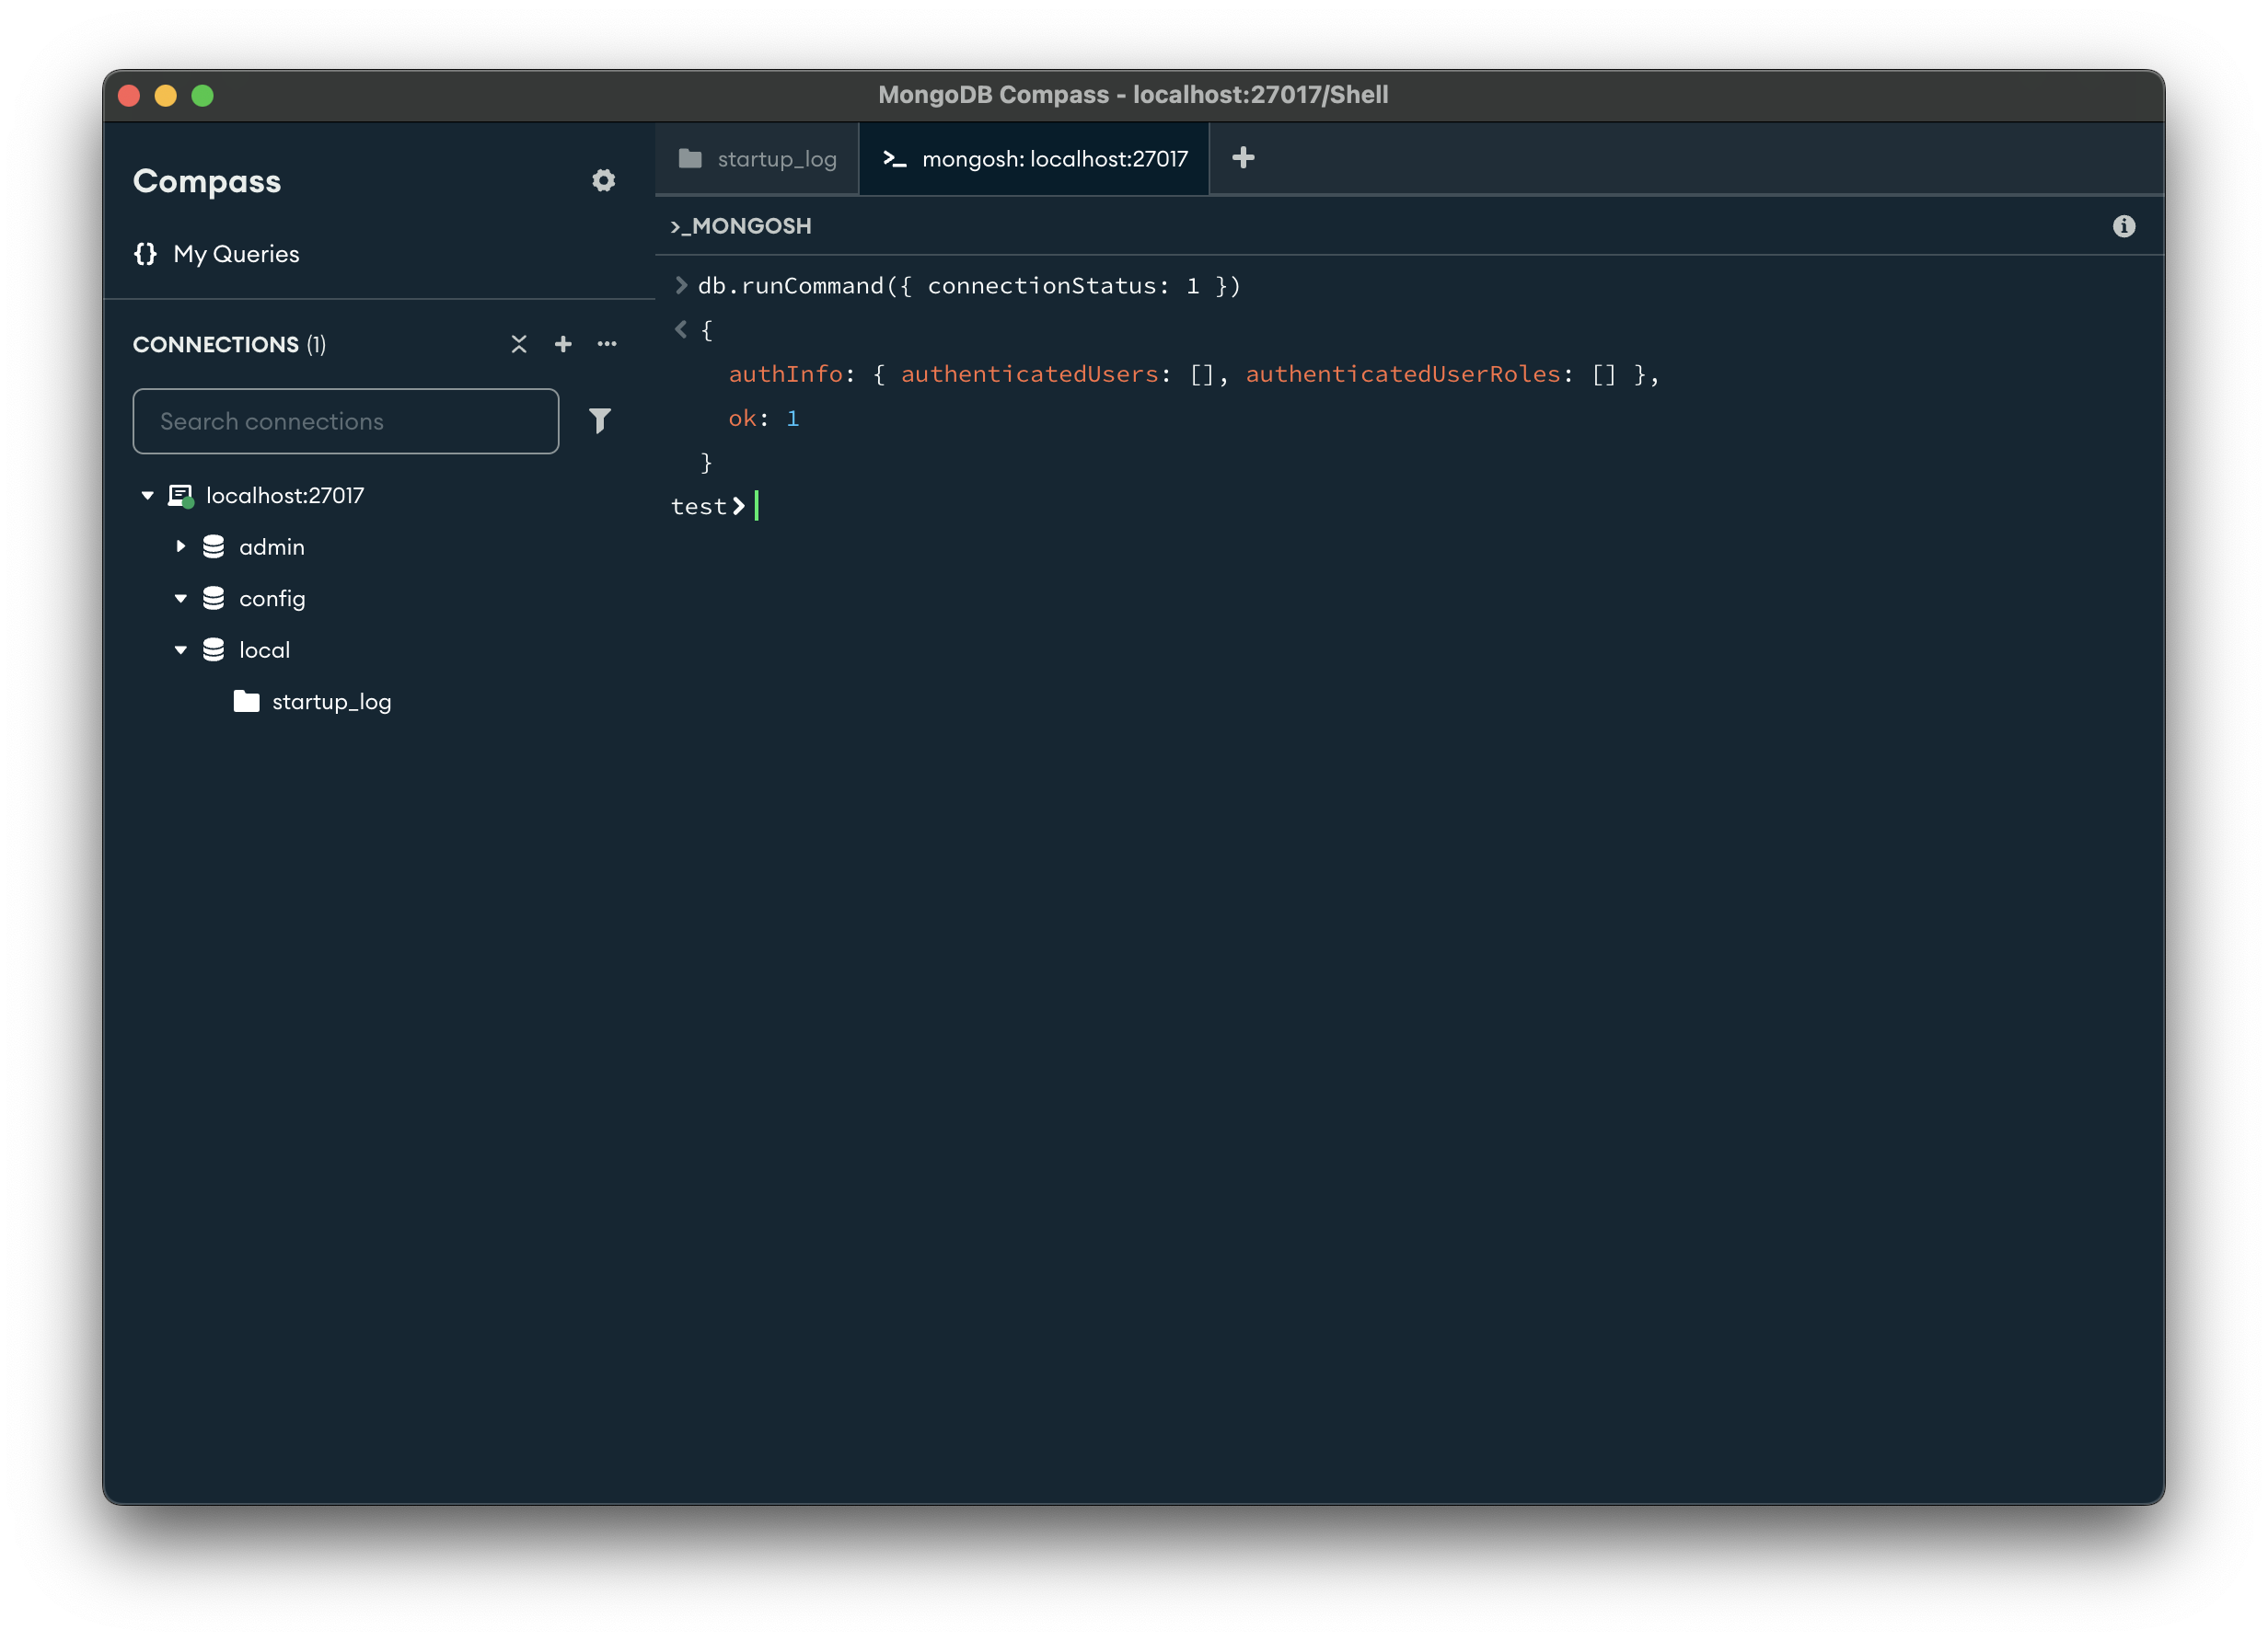
Task: Click the shell icon on mongosh tab
Action: pyautogui.click(x=895, y=159)
